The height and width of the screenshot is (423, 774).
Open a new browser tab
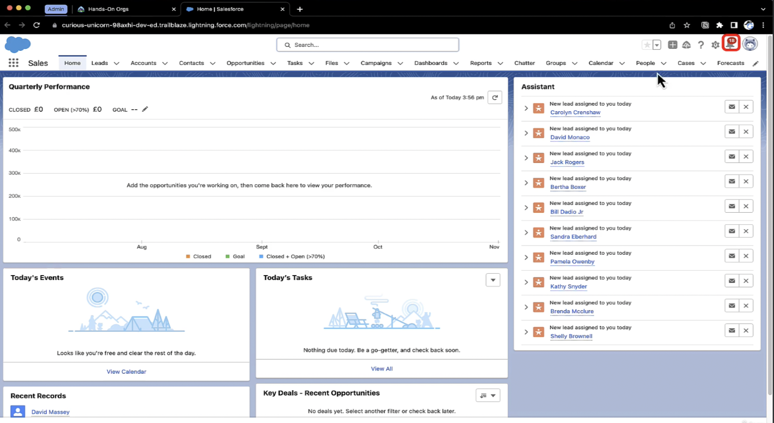300,9
